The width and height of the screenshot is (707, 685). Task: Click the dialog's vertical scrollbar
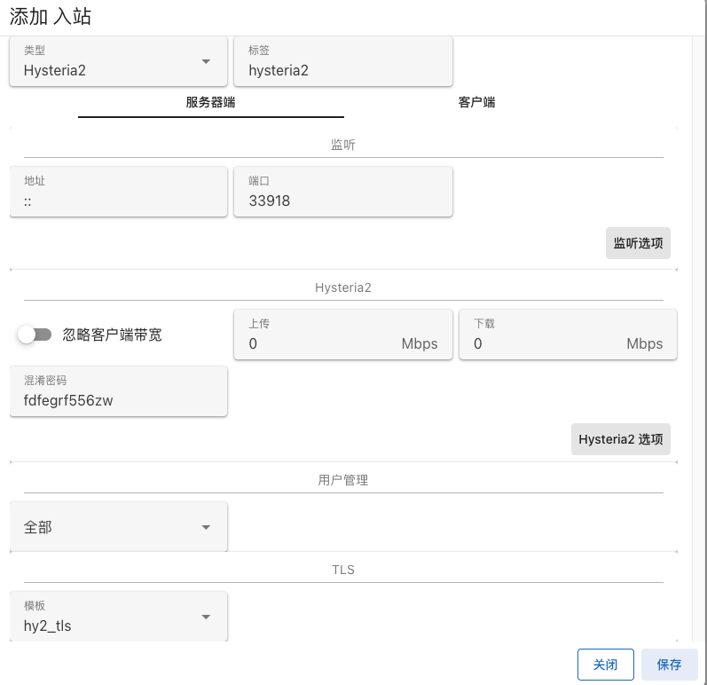698,338
